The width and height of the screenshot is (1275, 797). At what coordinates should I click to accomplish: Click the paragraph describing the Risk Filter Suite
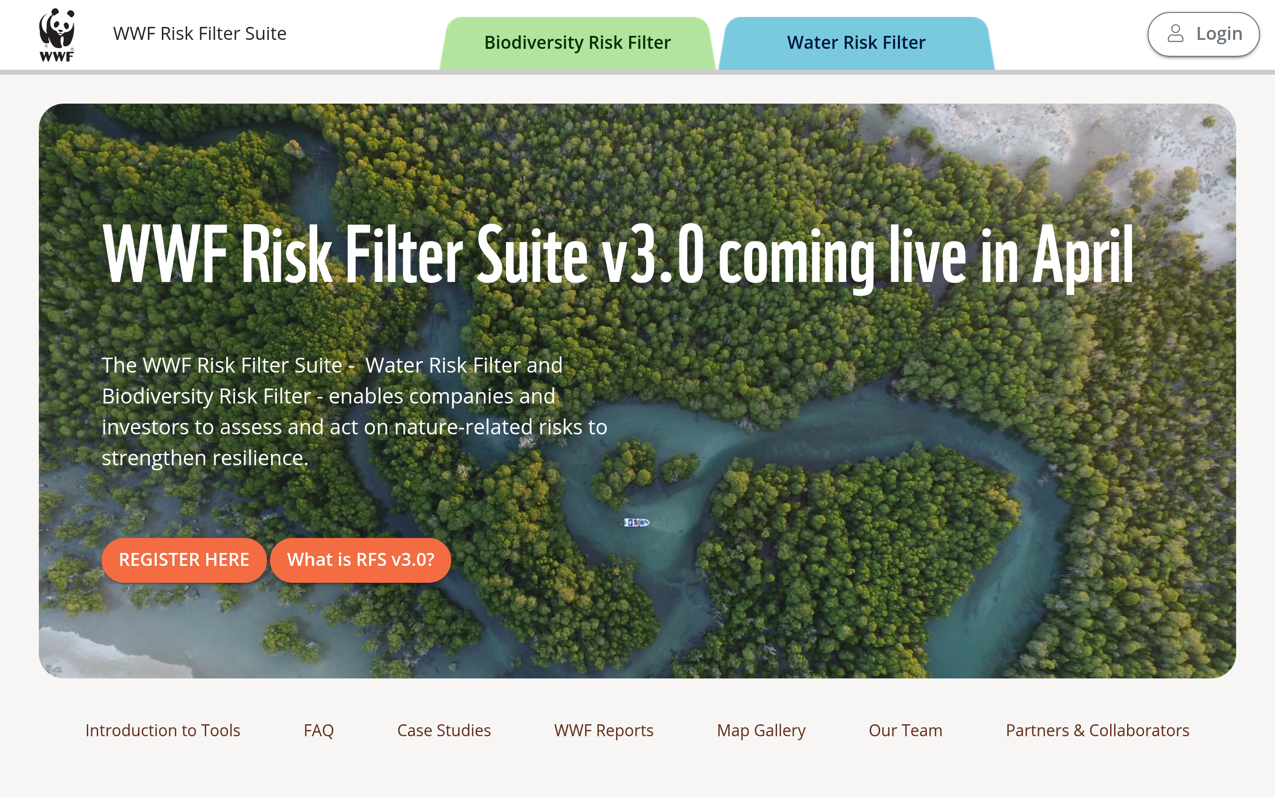354,411
